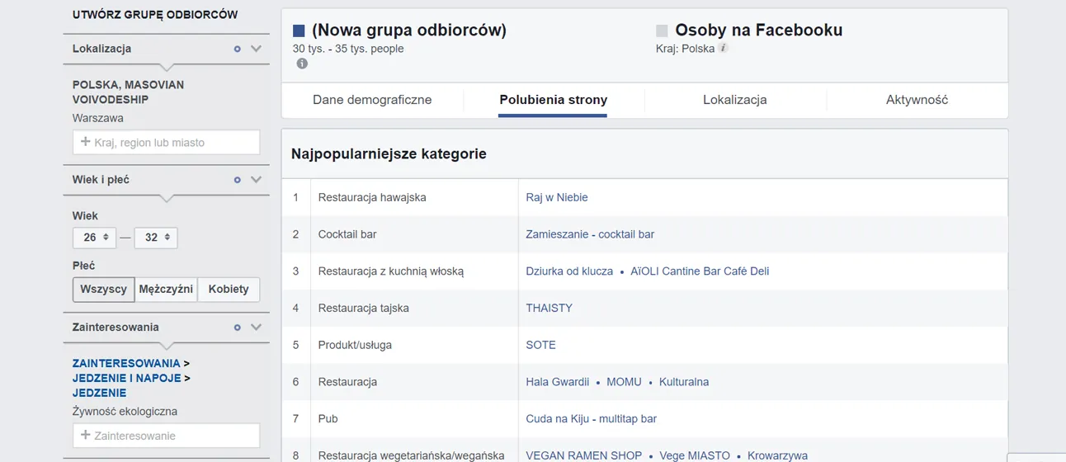The height and width of the screenshot is (462, 1066).
Task: Collapse the Zainteresowania section chevron
Action: (x=257, y=328)
